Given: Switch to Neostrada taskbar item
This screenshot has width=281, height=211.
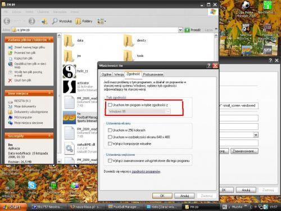Looking at the screenshot, I should tap(48, 207).
